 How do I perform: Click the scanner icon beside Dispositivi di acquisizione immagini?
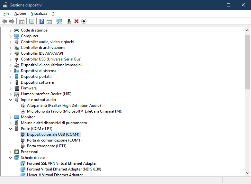click(17, 65)
